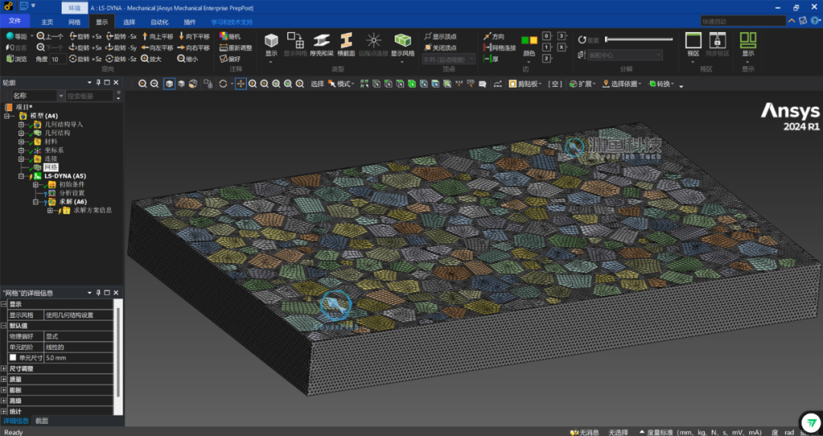Pan the view up with 向上平移
Image resolution: width=823 pixels, height=436 pixels.
(x=156, y=36)
